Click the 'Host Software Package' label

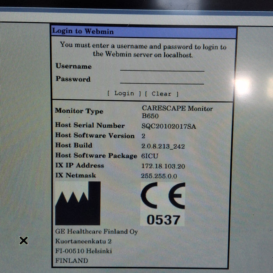(96, 156)
